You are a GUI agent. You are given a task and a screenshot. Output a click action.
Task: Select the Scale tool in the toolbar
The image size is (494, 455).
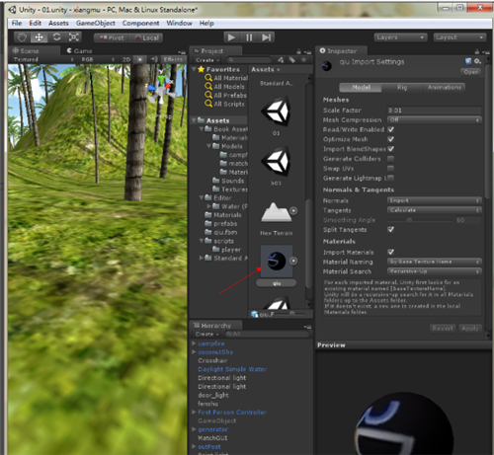73,38
